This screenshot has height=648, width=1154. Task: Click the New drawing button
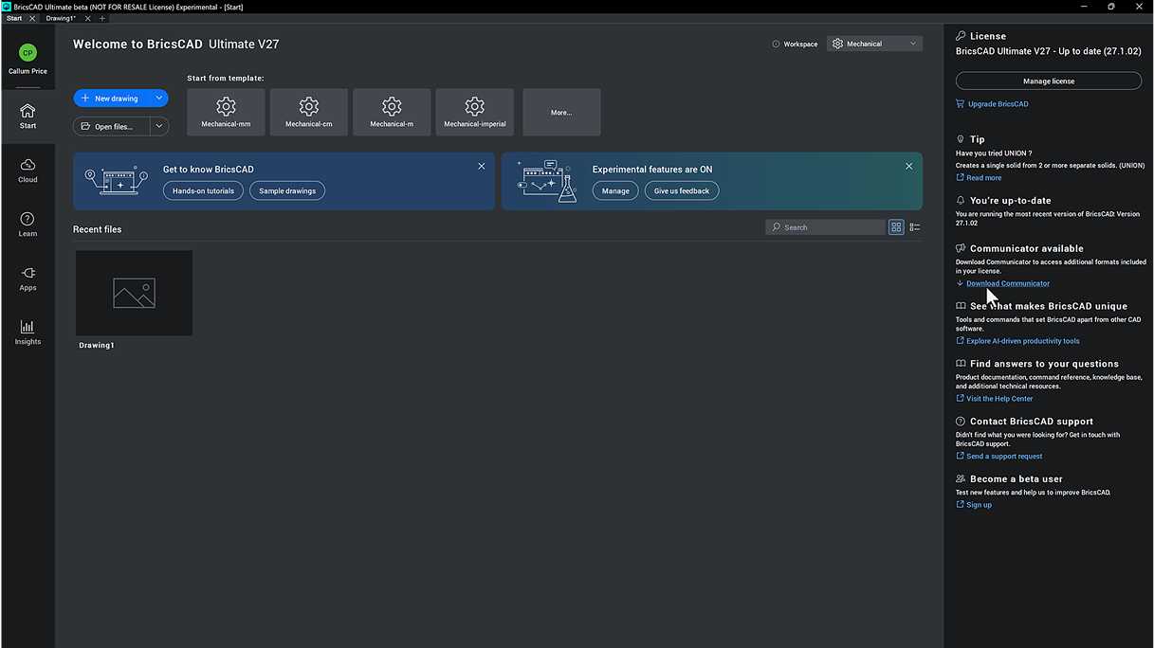(112, 99)
